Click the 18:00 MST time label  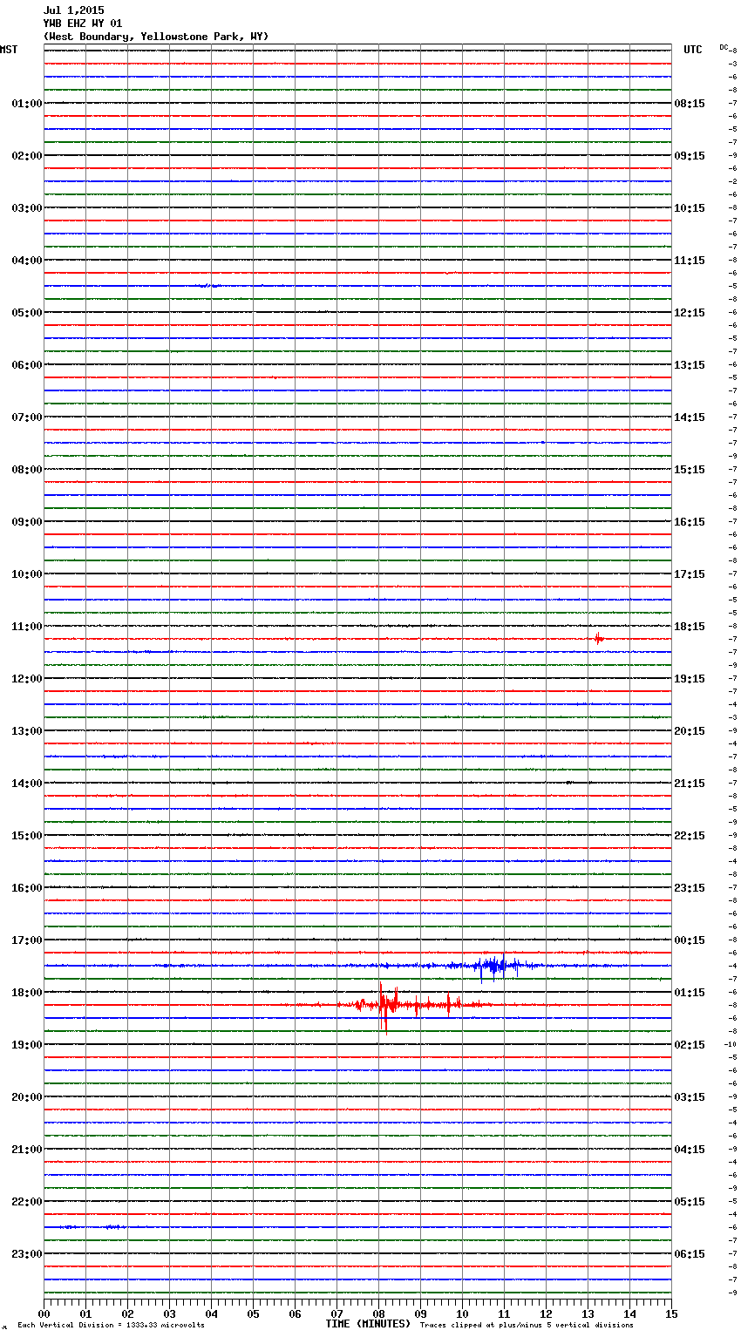tap(26, 993)
